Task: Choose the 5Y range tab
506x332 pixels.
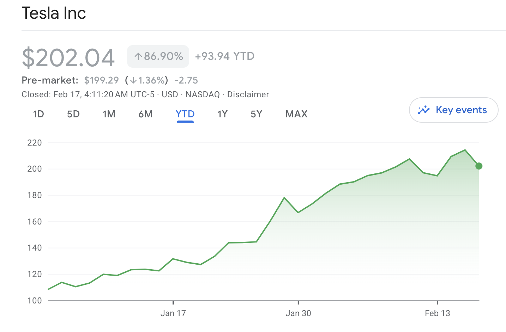Action: click(x=257, y=114)
